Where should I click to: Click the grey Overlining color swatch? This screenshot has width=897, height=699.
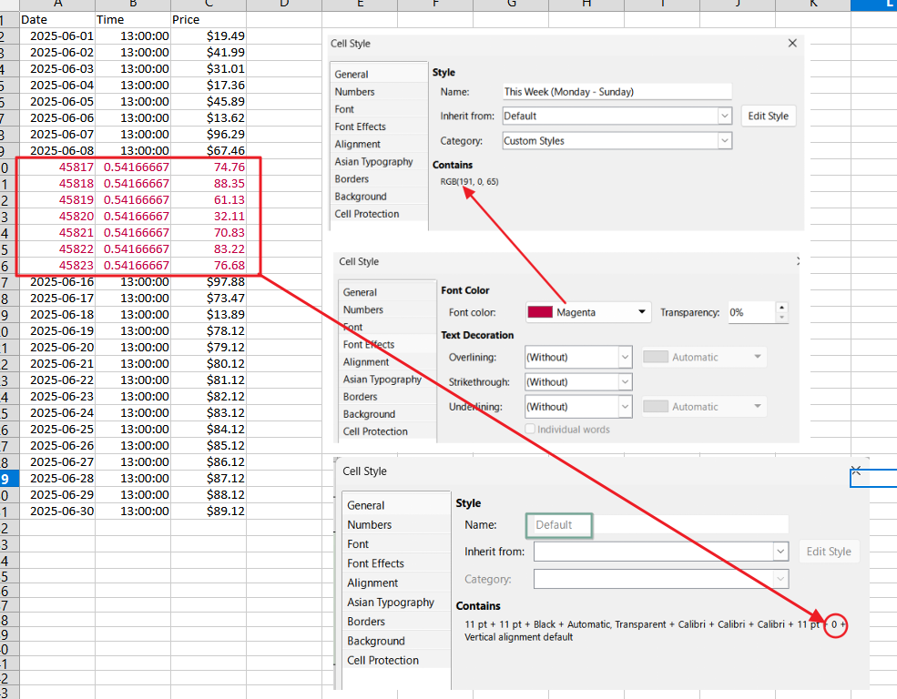click(x=656, y=357)
